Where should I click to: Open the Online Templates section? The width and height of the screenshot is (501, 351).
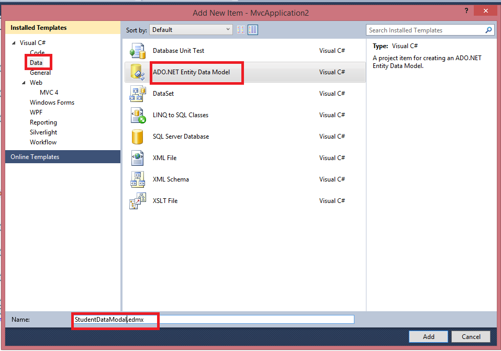pyautogui.click(x=63, y=157)
